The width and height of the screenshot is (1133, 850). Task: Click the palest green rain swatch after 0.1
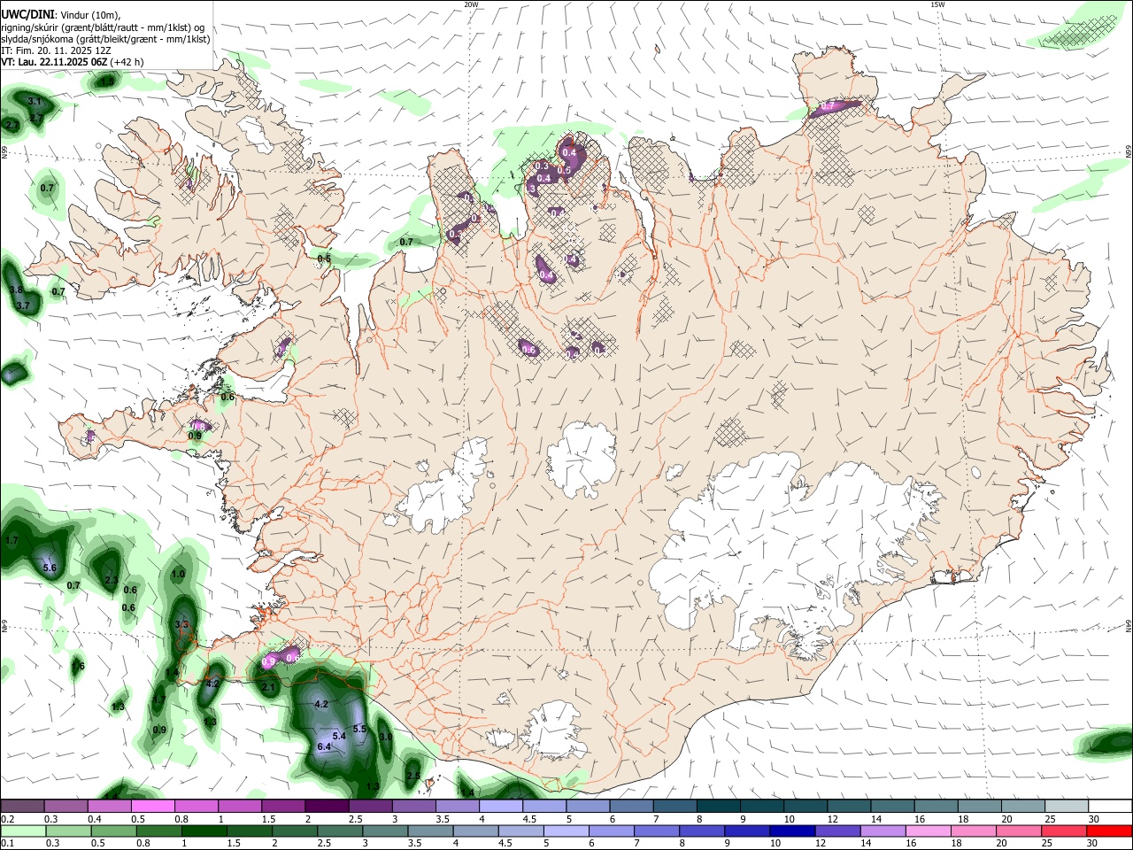[x=22, y=831]
